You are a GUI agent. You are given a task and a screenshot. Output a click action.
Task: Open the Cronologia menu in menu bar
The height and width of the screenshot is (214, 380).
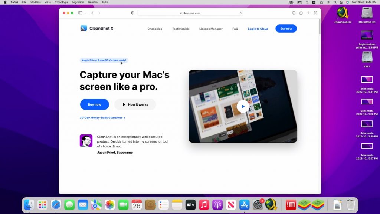61,2
